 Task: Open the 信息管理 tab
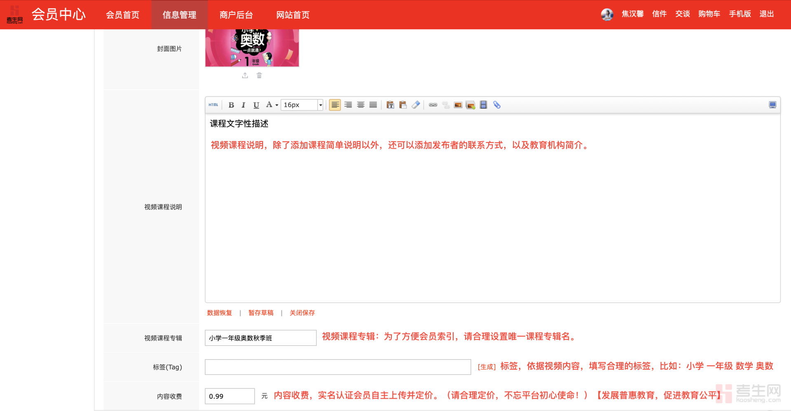tap(179, 15)
